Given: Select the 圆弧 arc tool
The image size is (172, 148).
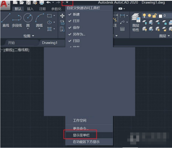Looking at the screenshot, I should tap(39, 20).
